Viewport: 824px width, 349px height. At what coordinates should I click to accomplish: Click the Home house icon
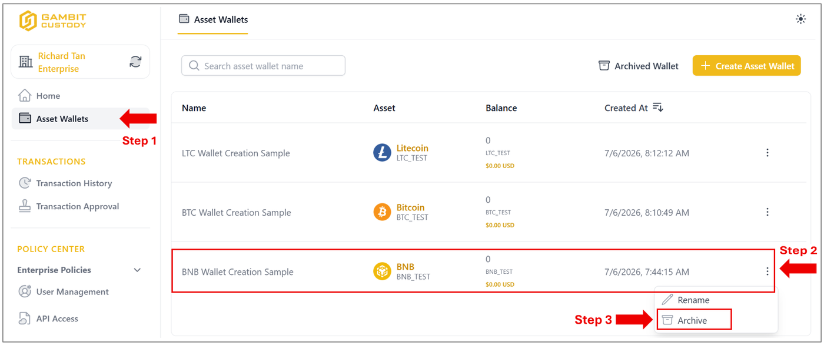pyautogui.click(x=25, y=95)
